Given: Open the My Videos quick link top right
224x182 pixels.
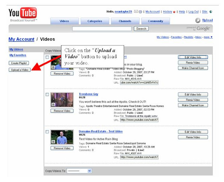Looking at the screenshot, I should pyautogui.click(x=163, y=37).
